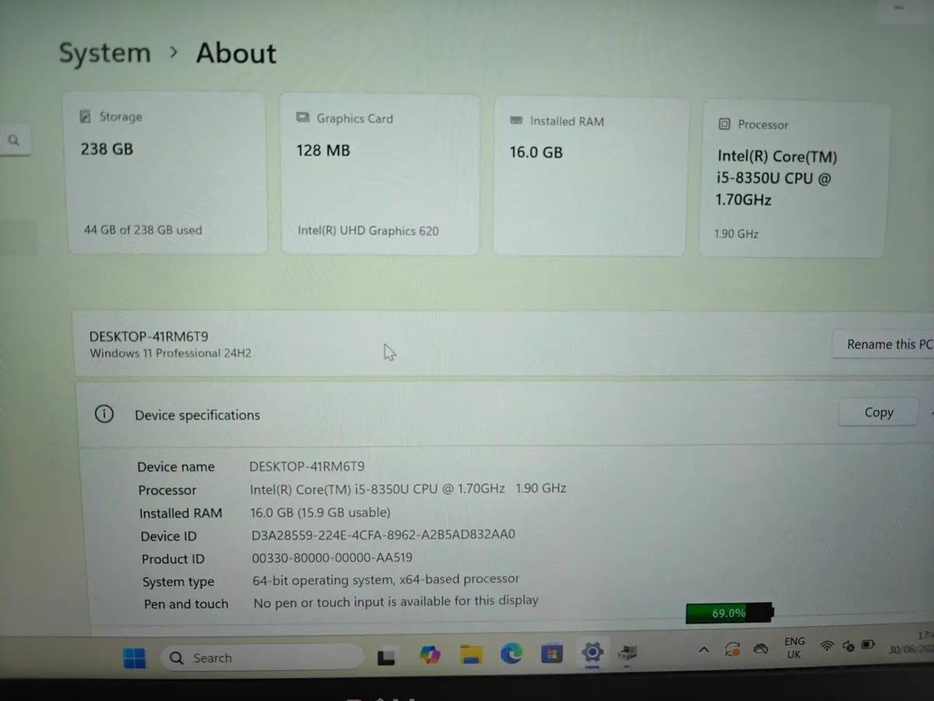Open the ENG UK language switcher
934x701 pixels.
[794, 647]
